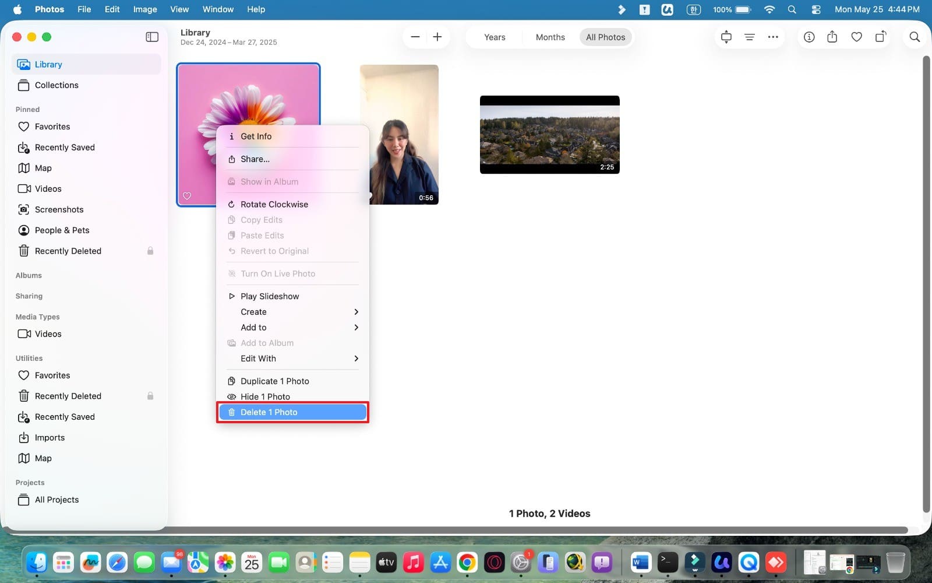Viewport: 932px width, 583px height.
Task: Open pinned Videos in sidebar
Action: [86, 189]
